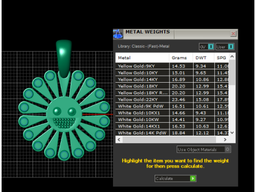Click grams value 15.01

pyautogui.click(x=179, y=73)
